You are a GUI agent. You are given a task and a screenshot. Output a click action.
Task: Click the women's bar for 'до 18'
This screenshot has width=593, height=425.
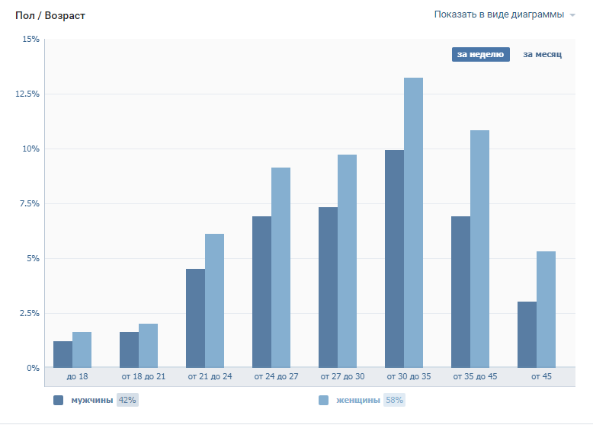tap(82, 350)
